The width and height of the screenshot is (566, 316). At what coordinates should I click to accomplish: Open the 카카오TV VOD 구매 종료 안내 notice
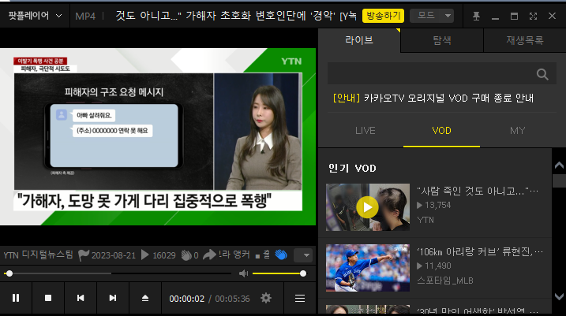(433, 98)
